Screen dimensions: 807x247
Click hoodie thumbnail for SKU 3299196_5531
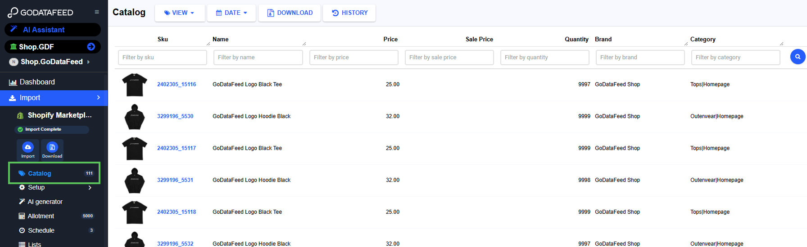(x=135, y=181)
